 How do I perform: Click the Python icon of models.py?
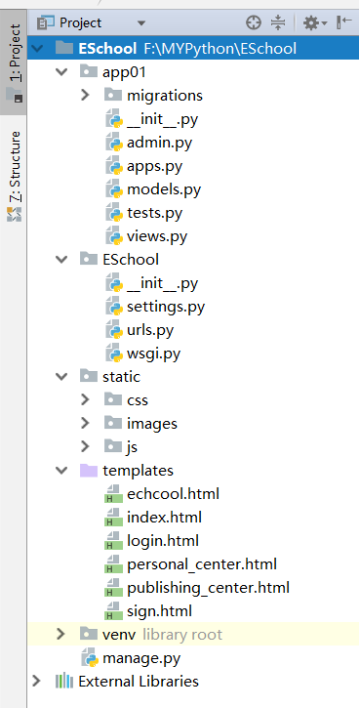point(114,189)
